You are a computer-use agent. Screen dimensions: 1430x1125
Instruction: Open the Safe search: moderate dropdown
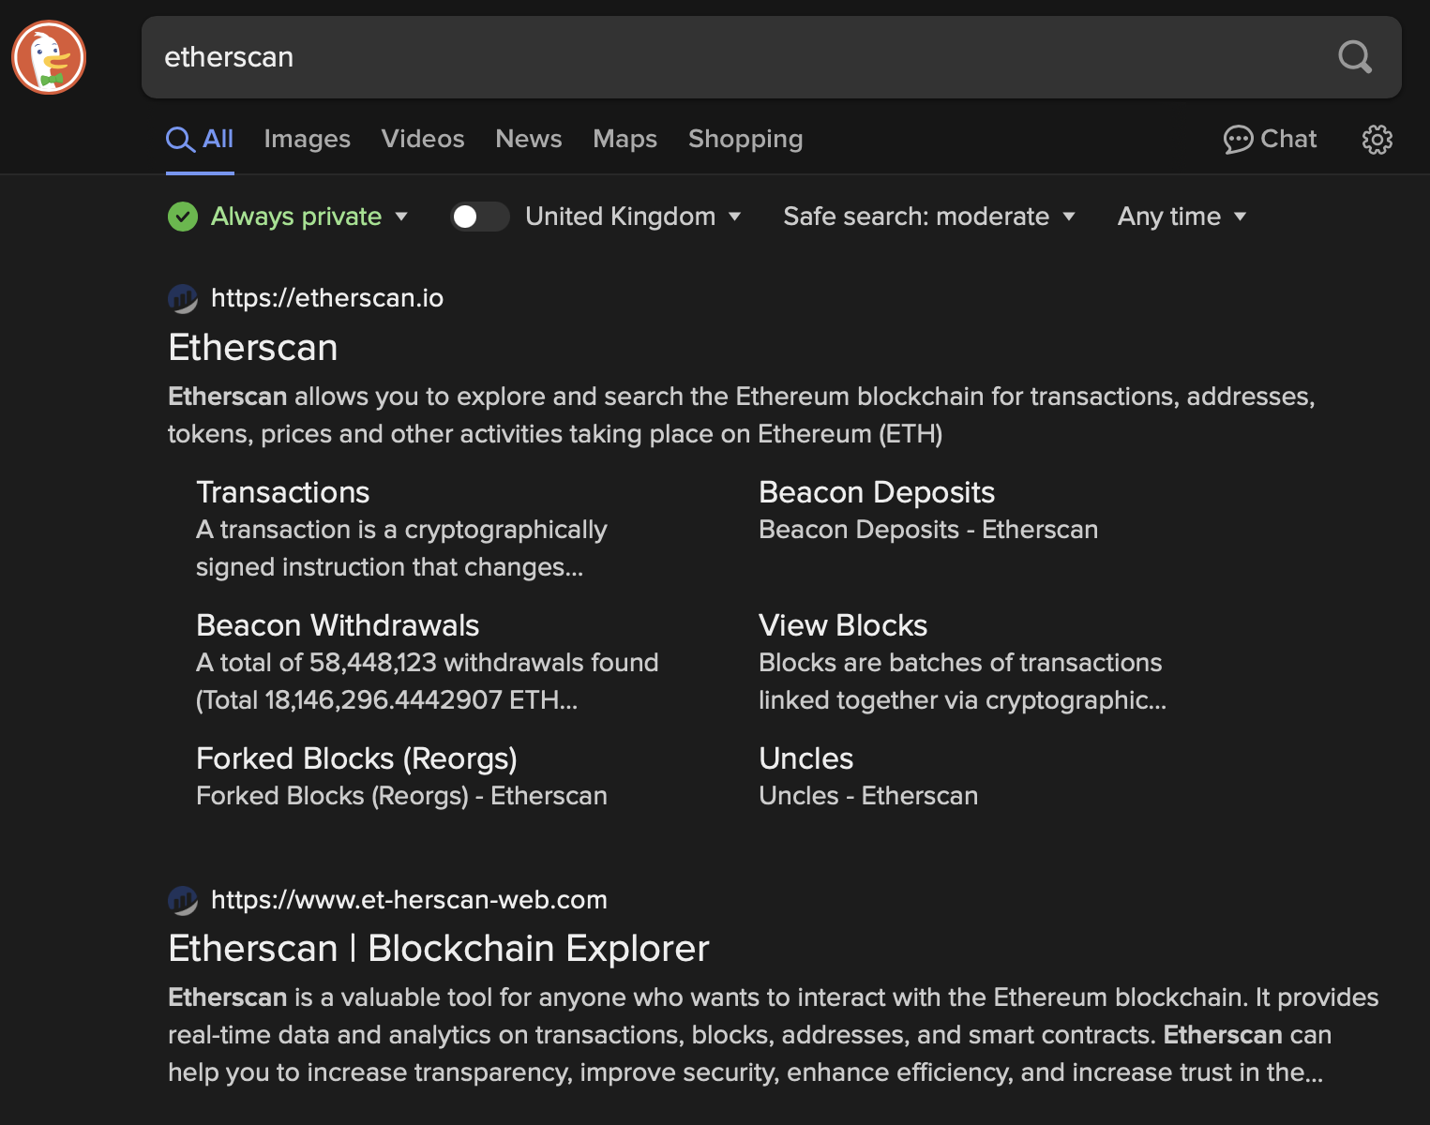[x=928, y=217]
